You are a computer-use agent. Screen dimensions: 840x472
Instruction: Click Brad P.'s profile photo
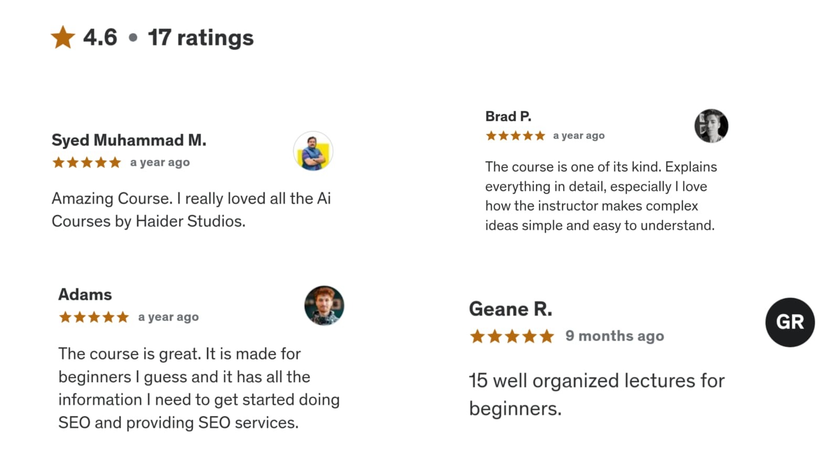pos(711,126)
